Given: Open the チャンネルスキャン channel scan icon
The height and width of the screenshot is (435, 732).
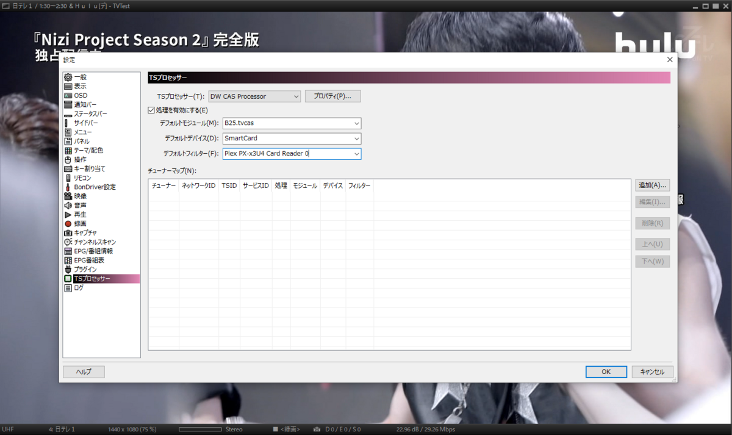Looking at the screenshot, I should pos(68,242).
